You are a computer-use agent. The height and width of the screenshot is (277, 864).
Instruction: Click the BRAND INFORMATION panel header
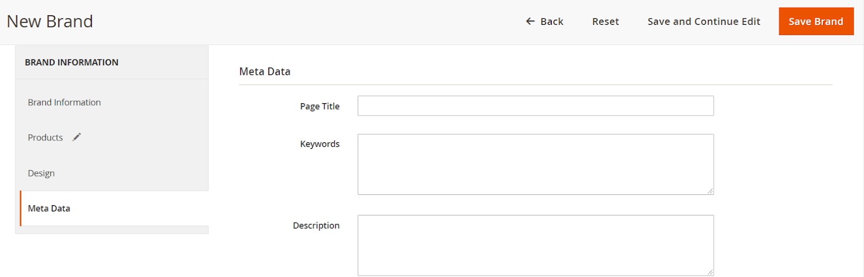coord(72,63)
